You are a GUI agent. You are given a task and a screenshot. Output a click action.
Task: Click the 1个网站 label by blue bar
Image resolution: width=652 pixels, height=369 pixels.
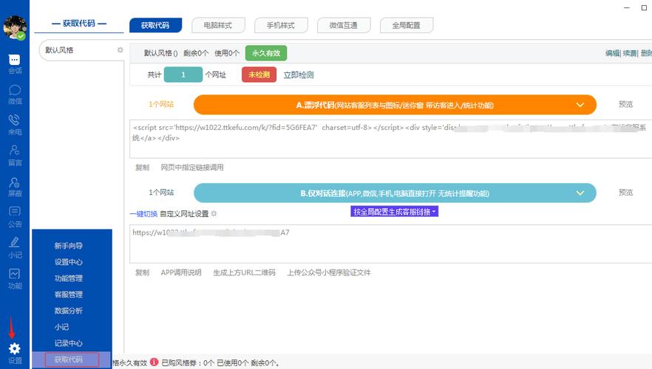pyautogui.click(x=161, y=192)
